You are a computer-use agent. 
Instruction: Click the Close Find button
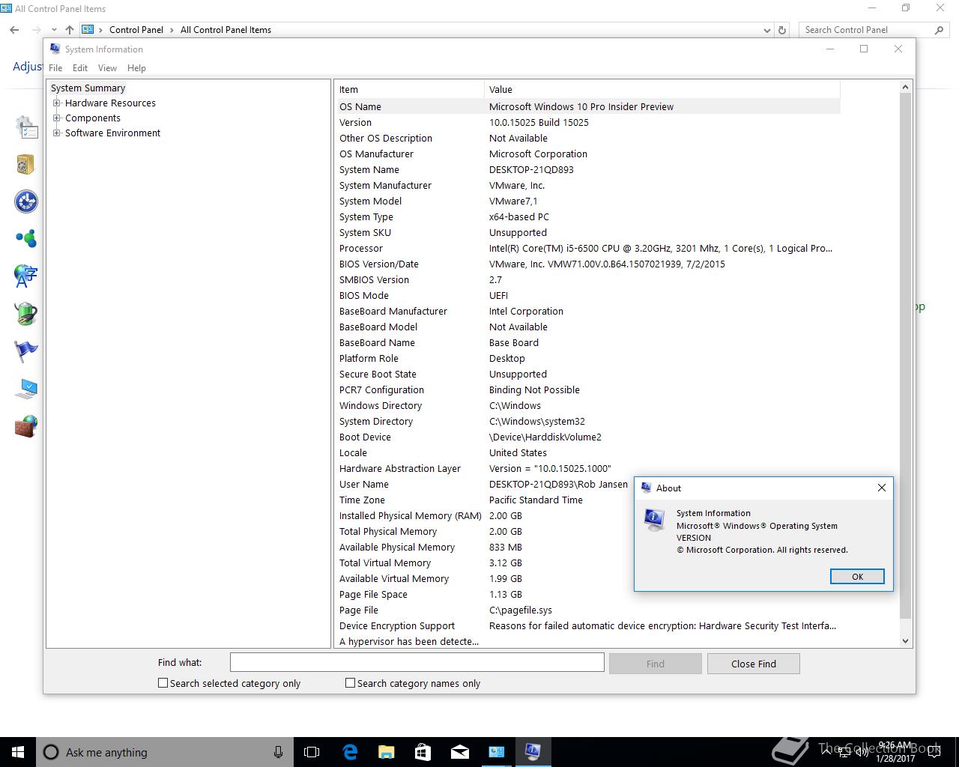click(754, 664)
